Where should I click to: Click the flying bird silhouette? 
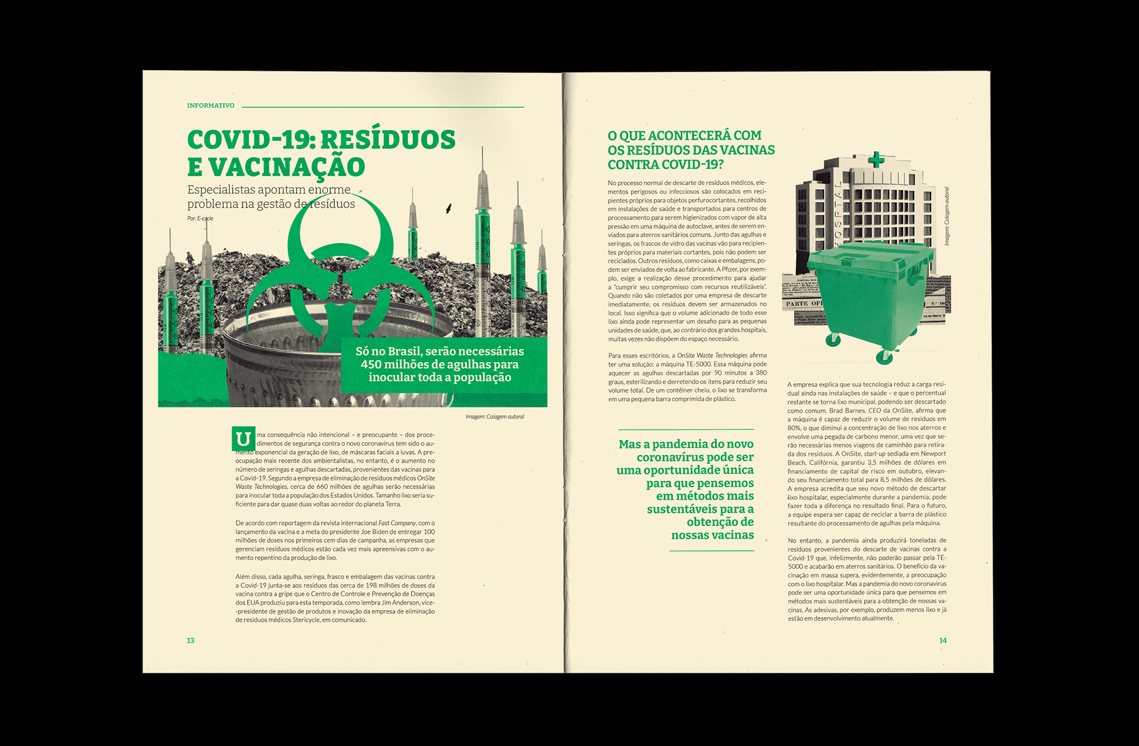448,208
